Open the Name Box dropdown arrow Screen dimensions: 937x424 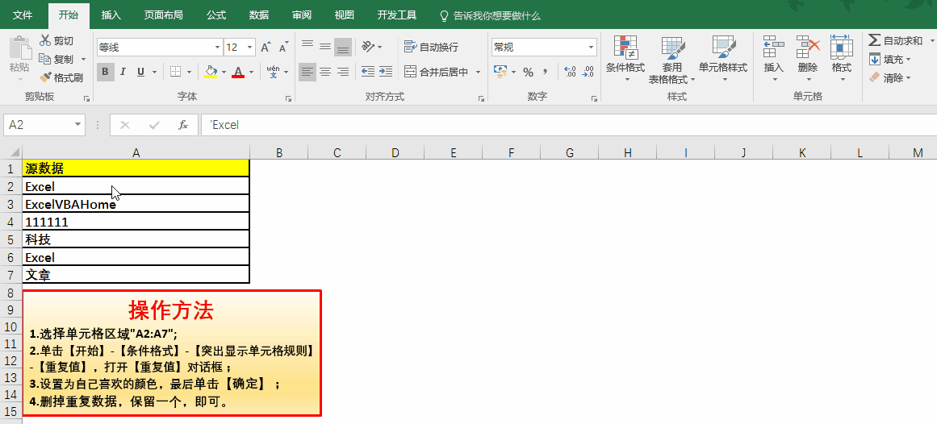(x=78, y=125)
